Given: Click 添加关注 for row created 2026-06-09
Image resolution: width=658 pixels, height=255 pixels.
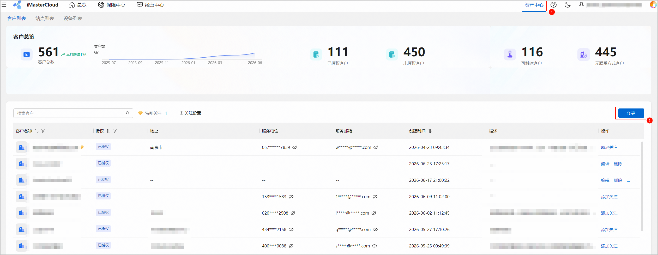Looking at the screenshot, I should coord(609,197).
